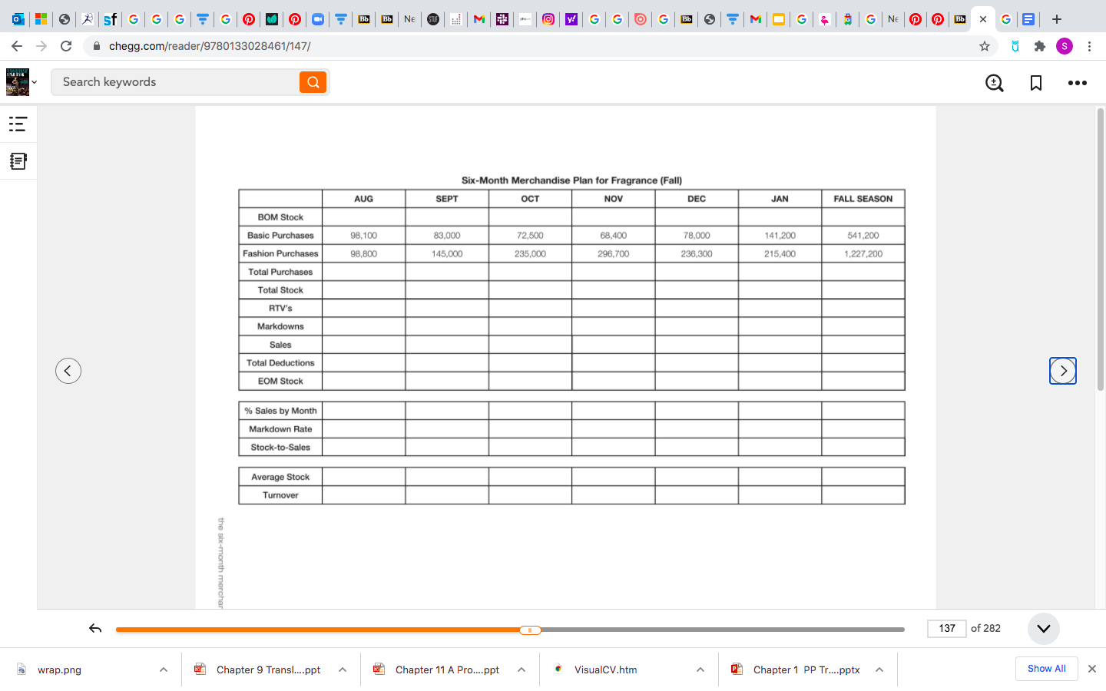Open the black STUF browser tab

(x=433, y=19)
